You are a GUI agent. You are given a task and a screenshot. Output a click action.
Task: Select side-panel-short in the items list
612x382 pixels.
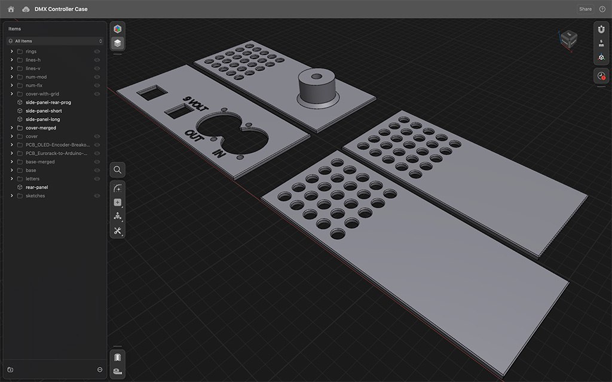(x=44, y=111)
